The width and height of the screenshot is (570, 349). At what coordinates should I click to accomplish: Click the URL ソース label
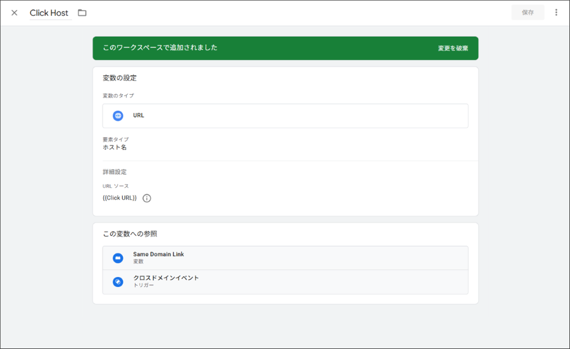pos(116,186)
